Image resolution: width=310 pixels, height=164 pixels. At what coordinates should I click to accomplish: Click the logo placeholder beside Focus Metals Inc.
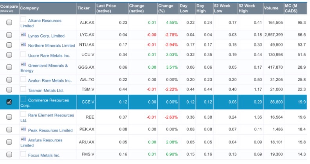coord(23,155)
